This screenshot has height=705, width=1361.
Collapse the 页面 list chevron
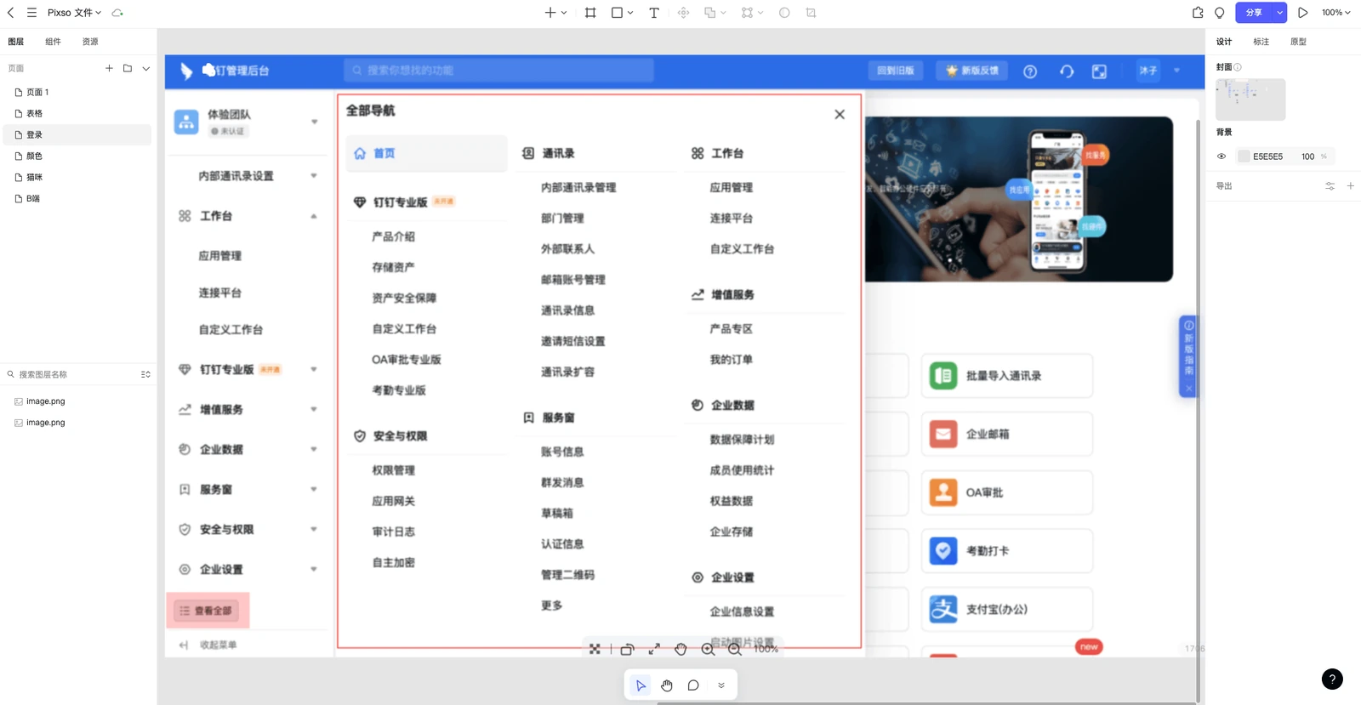tap(146, 68)
